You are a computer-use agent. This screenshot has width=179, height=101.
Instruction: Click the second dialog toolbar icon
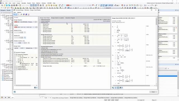point(17,15)
